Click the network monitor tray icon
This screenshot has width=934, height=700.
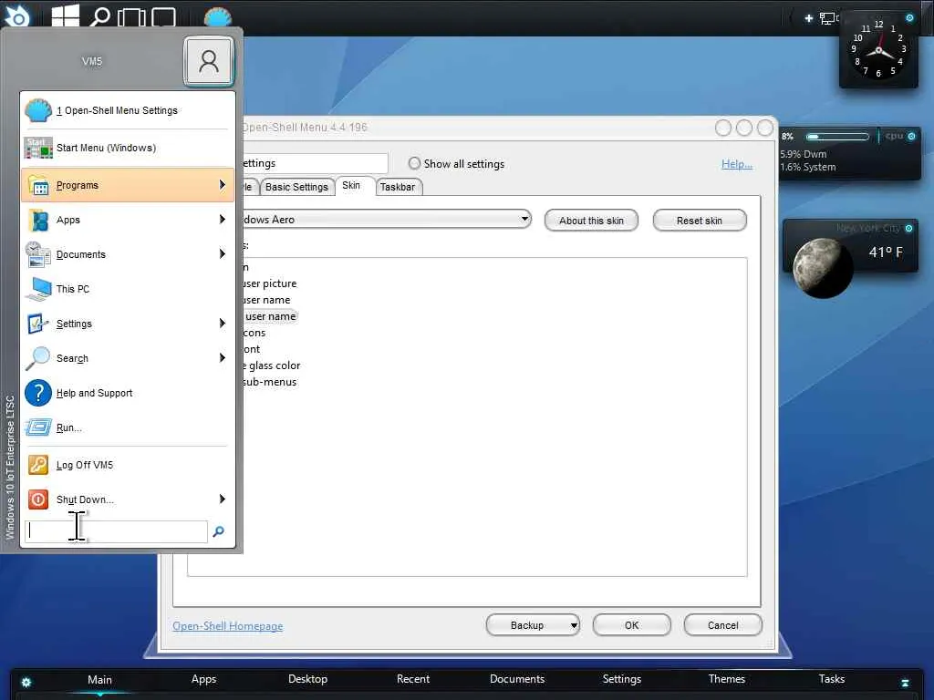pos(828,18)
